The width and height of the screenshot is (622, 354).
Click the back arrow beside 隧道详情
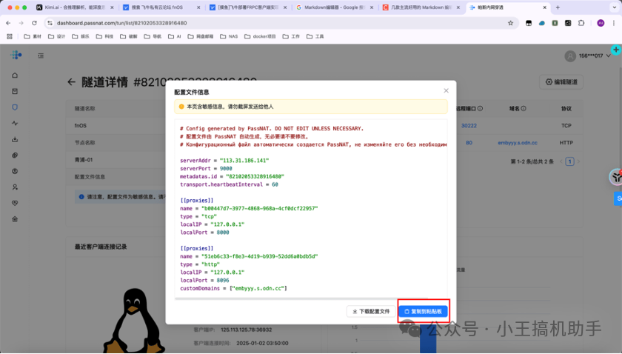tap(72, 82)
